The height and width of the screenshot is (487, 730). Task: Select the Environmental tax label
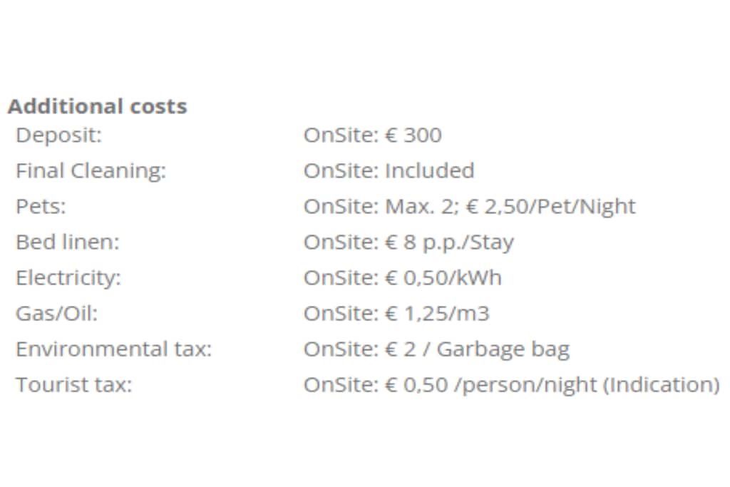(114, 349)
